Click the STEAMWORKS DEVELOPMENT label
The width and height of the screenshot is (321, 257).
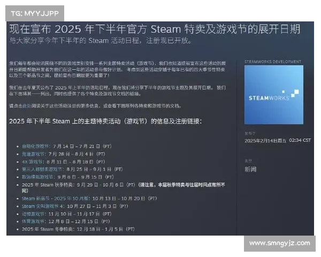[273, 62]
